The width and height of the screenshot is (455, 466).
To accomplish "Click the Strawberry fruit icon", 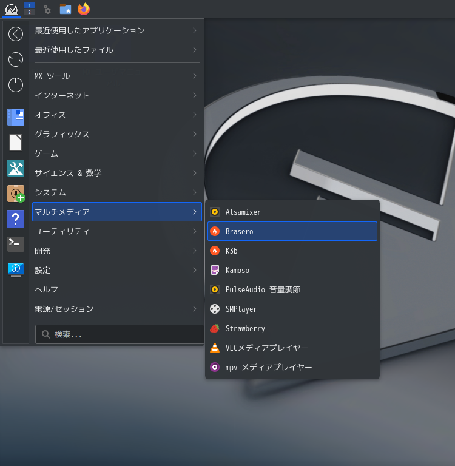I will (x=215, y=328).
